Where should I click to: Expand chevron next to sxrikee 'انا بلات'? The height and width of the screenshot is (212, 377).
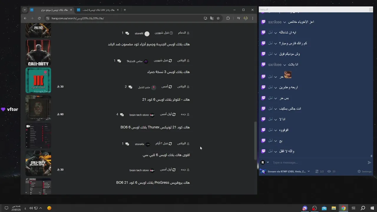(x=285, y=65)
